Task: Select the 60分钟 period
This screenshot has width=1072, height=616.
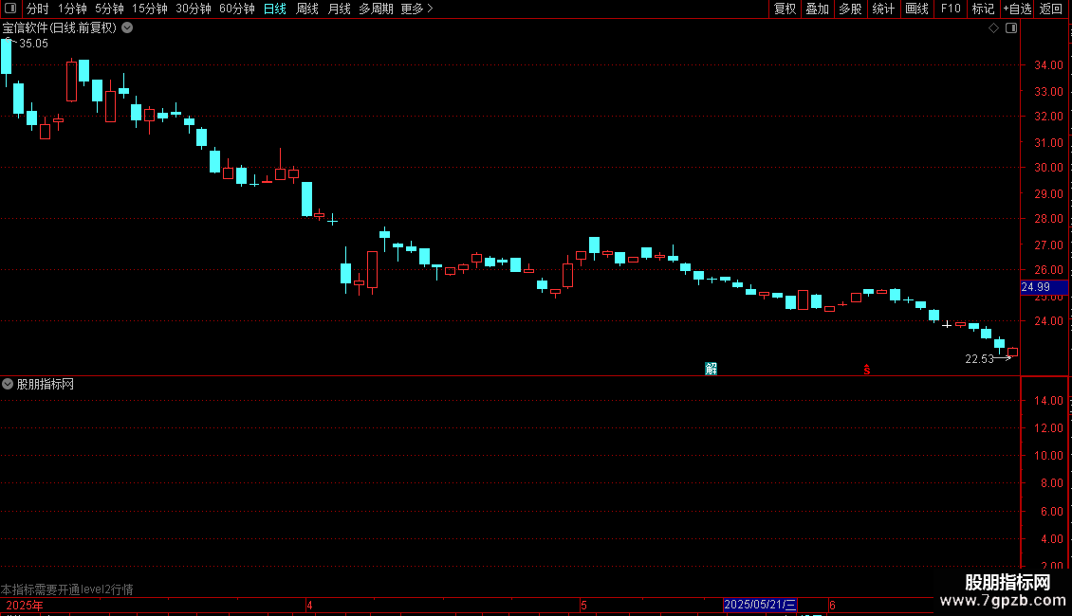Action: click(x=236, y=9)
